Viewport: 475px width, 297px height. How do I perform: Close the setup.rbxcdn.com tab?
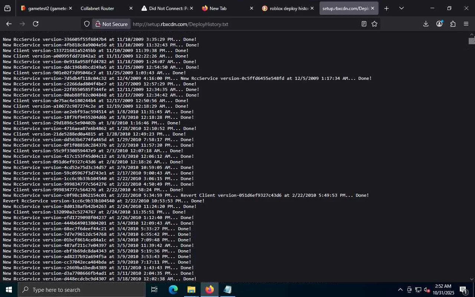tap(373, 8)
